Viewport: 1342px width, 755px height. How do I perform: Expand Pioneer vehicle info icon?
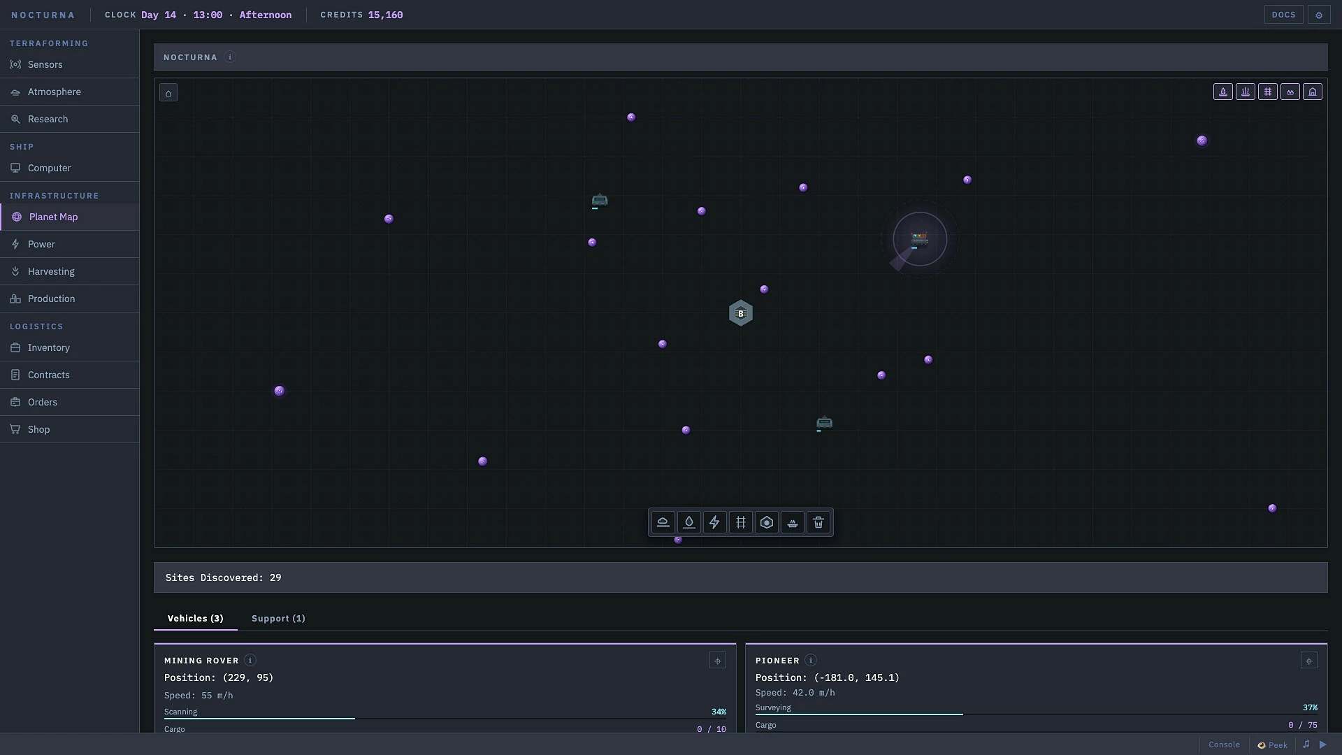(811, 660)
